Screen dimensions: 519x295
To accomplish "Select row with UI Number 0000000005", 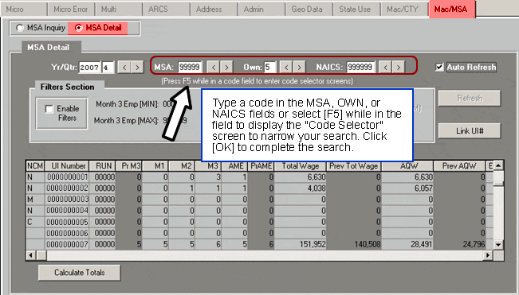I will [260, 222].
